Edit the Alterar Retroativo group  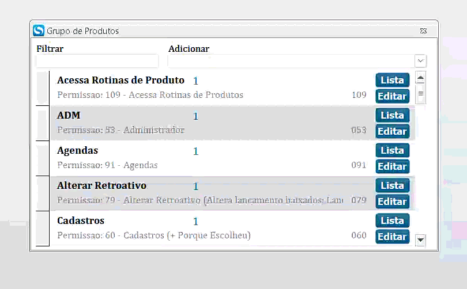click(x=392, y=201)
